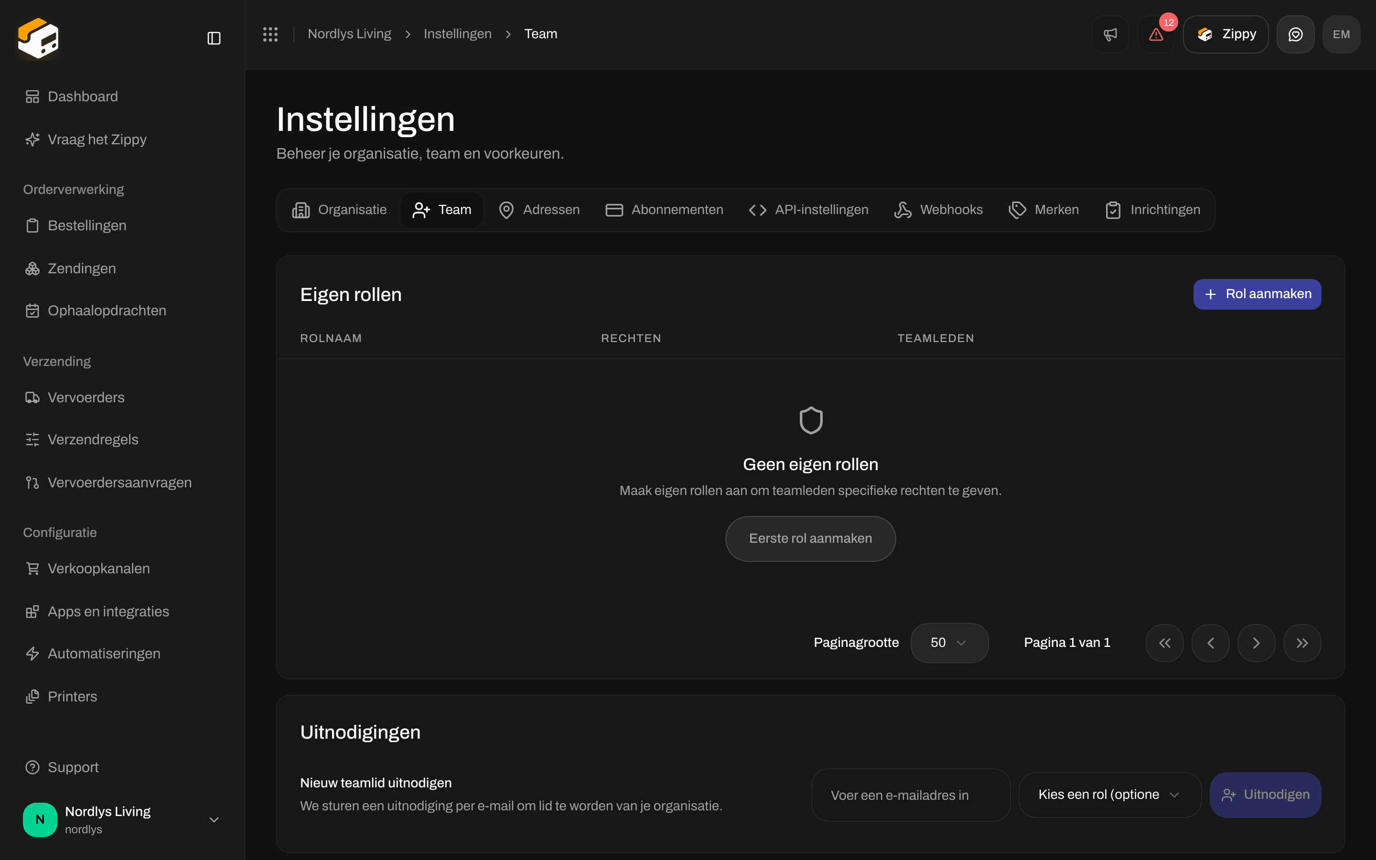Open Ophaalopdrachten in the sidebar
1376x860 pixels.
[122, 311]
